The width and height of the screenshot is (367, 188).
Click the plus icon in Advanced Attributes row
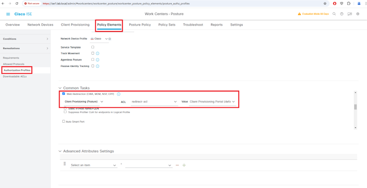[x=184, y=165]
